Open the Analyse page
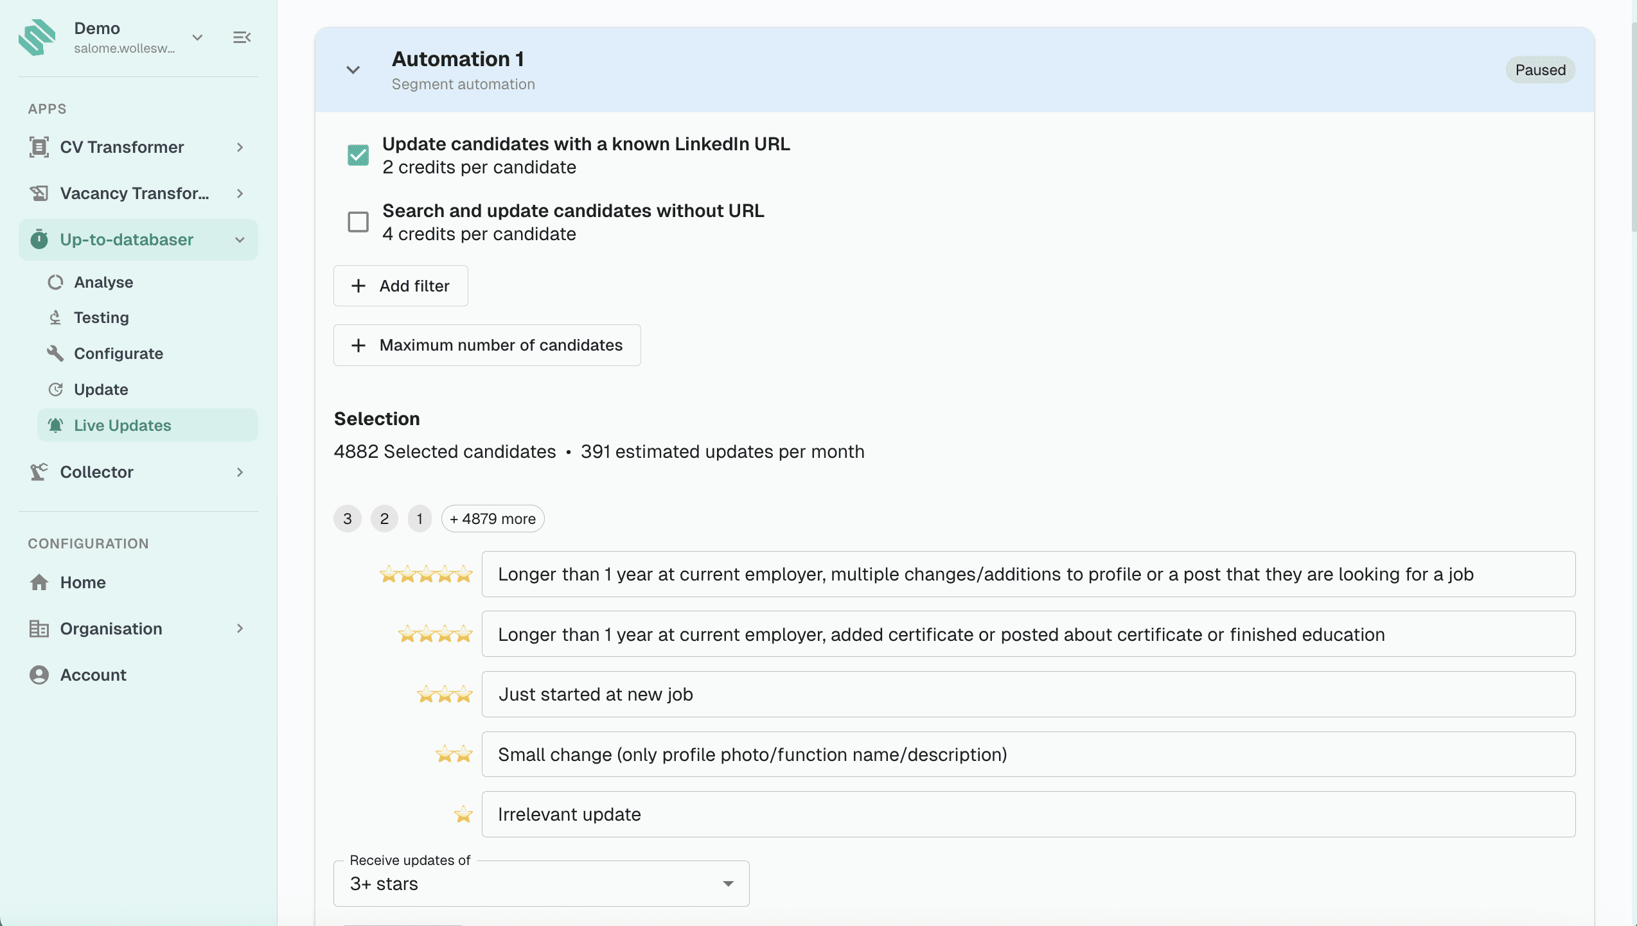This screenshot has width=1637, height=926. point(103,282)
